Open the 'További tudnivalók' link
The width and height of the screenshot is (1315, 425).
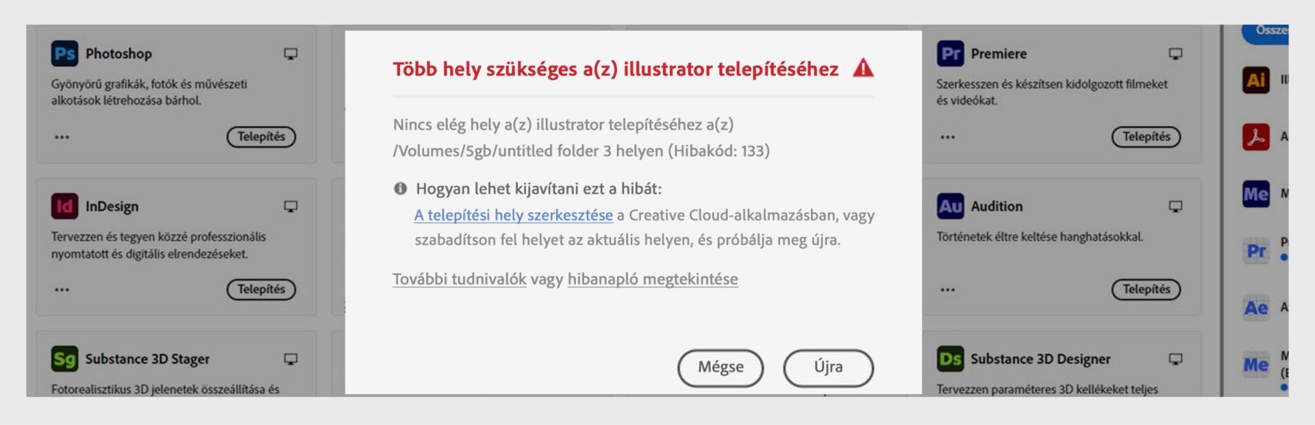(x=460, y=279)
